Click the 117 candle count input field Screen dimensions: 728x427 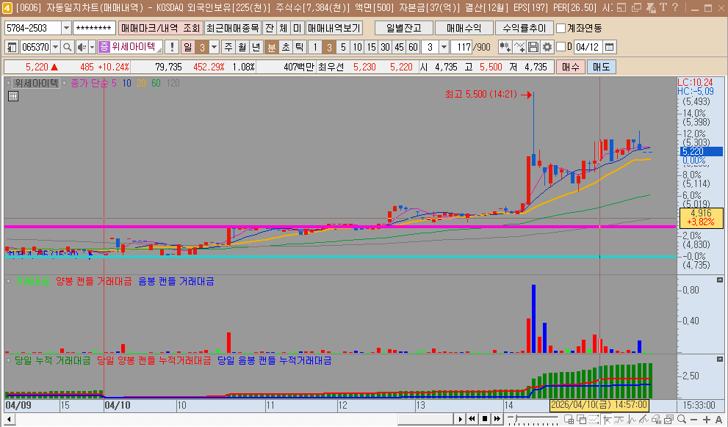462,47
